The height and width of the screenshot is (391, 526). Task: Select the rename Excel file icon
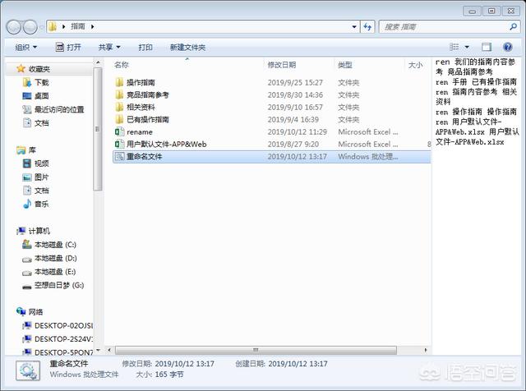[119, 131]
